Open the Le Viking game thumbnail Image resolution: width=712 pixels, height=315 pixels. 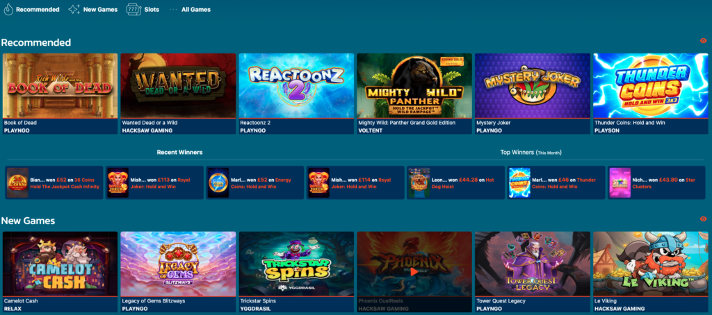651,264
